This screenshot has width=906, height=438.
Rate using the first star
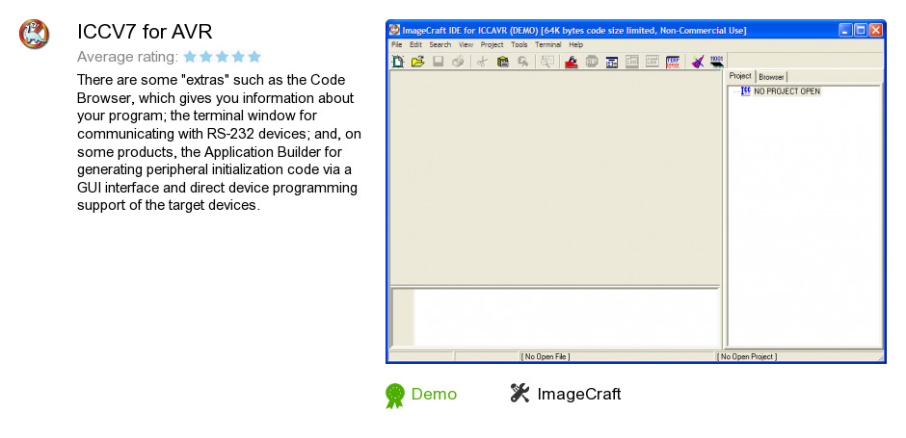pos(190,57)
